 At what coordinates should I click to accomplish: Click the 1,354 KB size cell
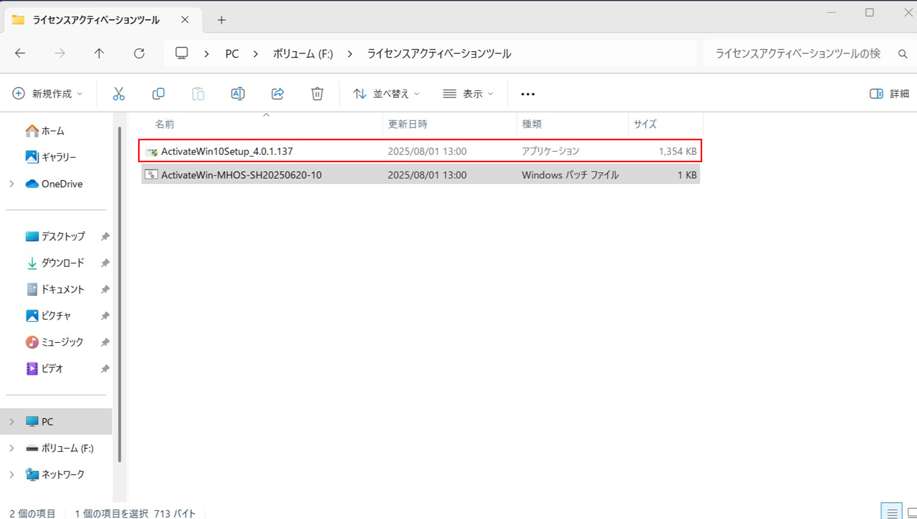click(x=677, y=151)
